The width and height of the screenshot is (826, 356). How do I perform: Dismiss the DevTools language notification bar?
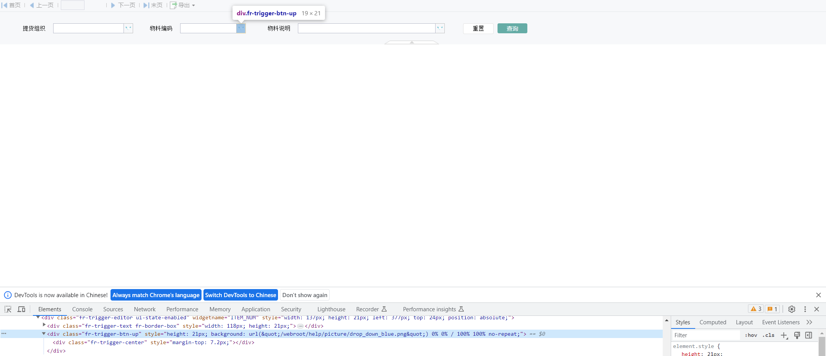point(818,295)
